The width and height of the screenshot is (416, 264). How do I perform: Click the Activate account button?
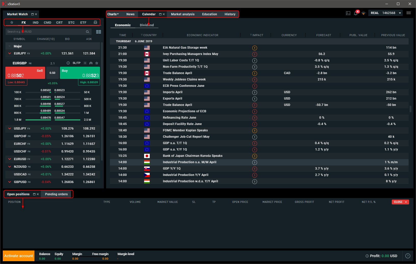pos(19,256)
